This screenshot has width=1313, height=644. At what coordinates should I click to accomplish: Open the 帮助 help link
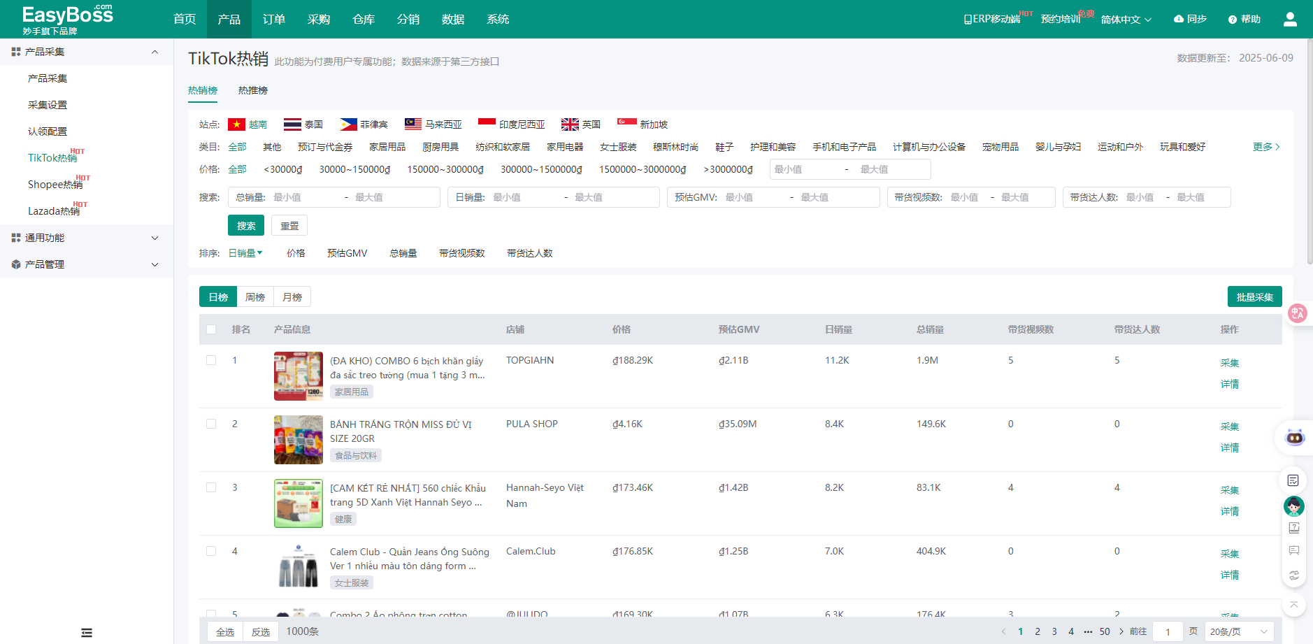pos(1244,19)
